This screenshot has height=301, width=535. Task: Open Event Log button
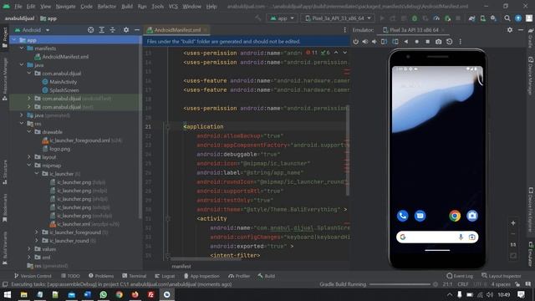click(460, 276)
